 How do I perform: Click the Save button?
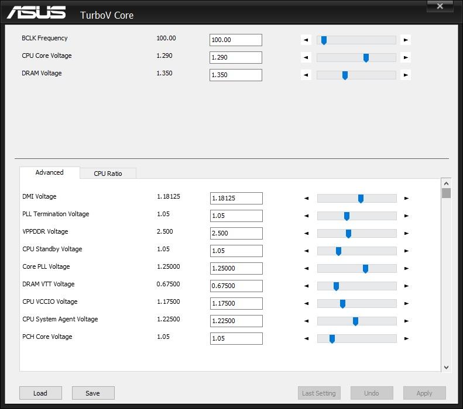pyautogui.click(x=93, y=393)
